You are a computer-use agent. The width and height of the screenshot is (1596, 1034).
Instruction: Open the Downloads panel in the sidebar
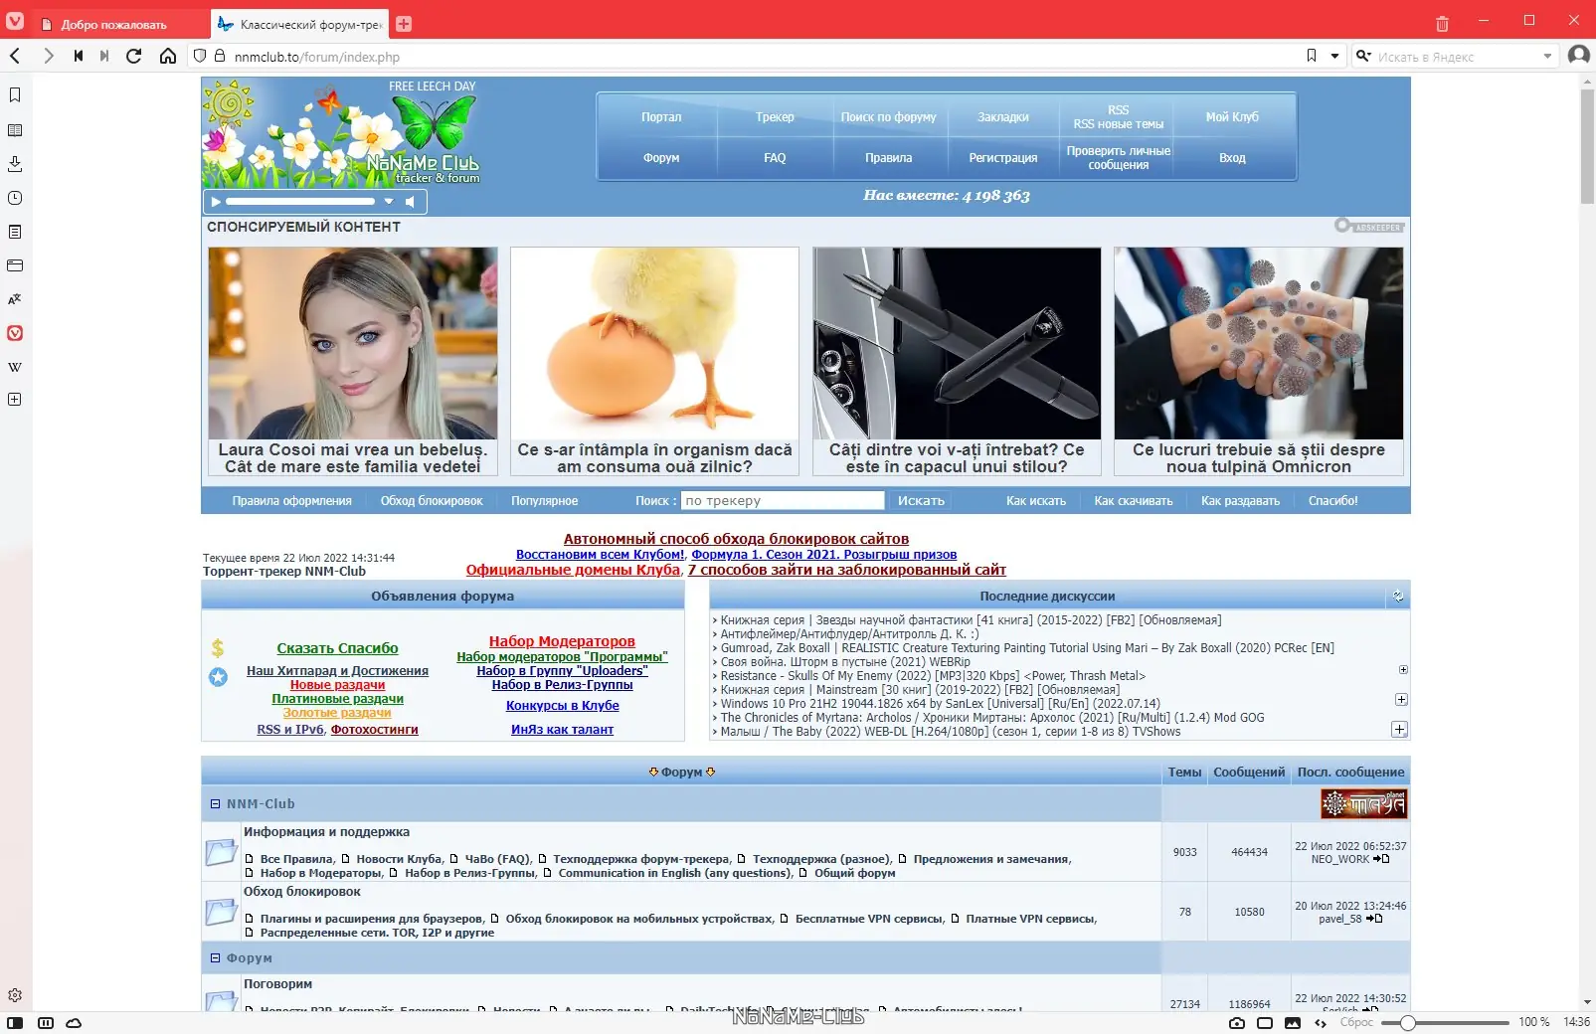point(14,163)
